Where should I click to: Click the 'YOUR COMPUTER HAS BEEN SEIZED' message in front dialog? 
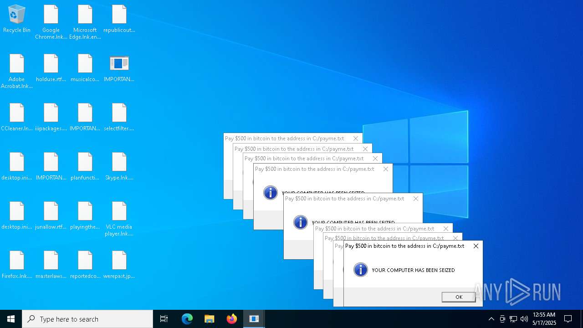[x=413, y=270]
